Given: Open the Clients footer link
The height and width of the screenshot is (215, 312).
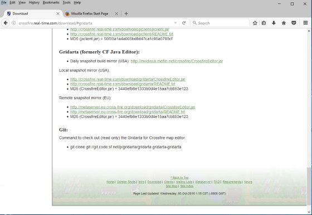Looking at the screenshot, I should tap(168, 182).
